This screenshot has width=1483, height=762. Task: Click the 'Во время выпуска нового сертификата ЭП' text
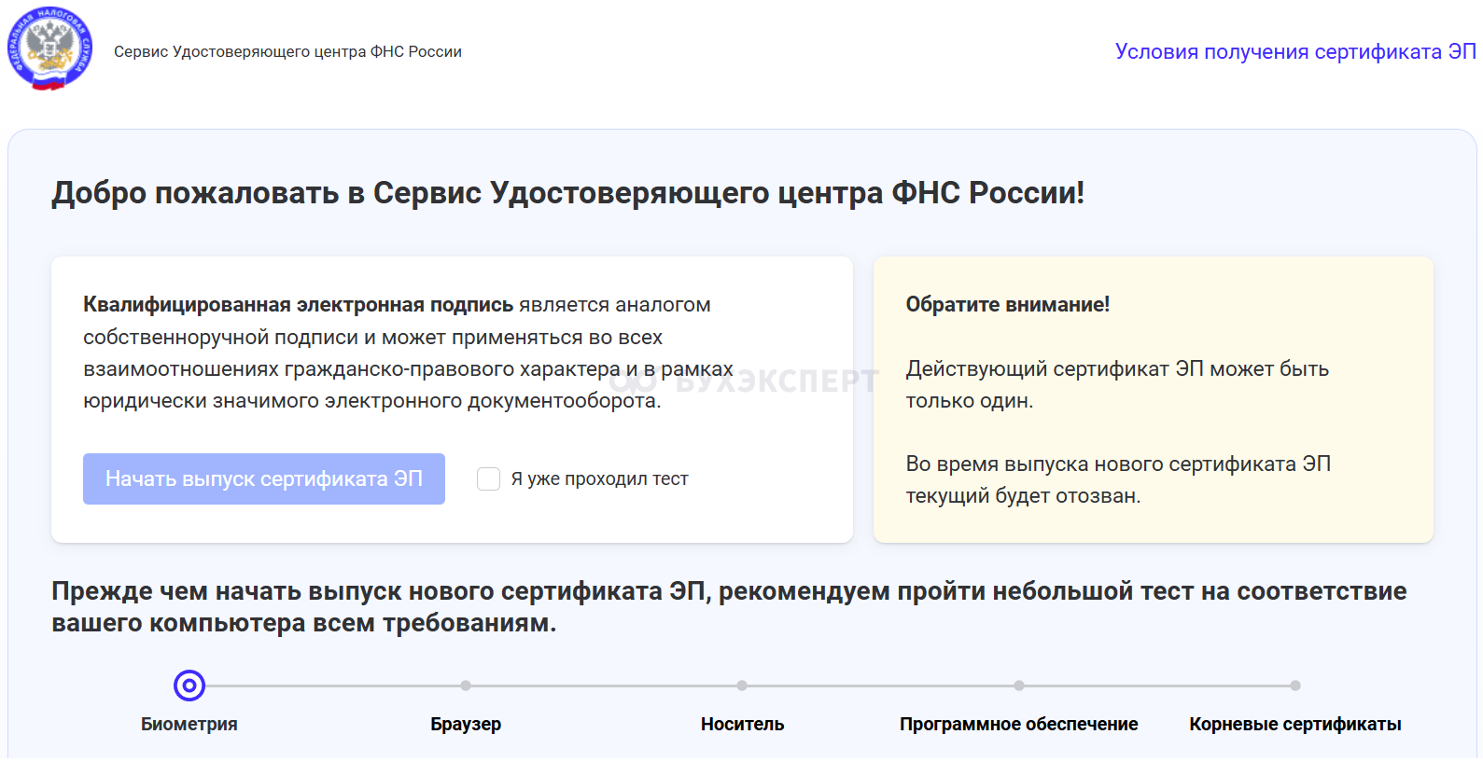1118,464
